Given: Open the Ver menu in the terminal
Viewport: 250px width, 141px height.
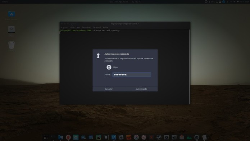Looking at the screenshot, I should point(78,27).
